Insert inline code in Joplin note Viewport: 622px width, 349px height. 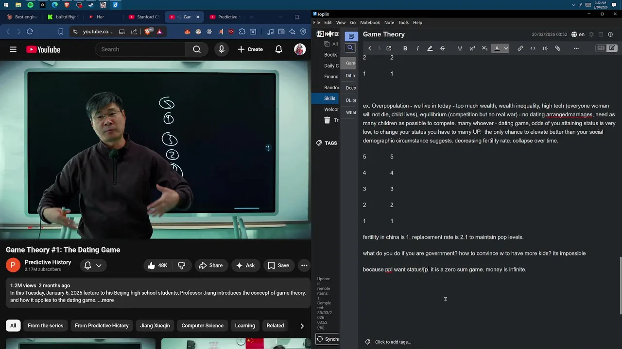(533, 48)
